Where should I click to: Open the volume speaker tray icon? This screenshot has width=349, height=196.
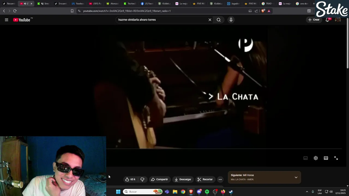(x=331, y=192)
